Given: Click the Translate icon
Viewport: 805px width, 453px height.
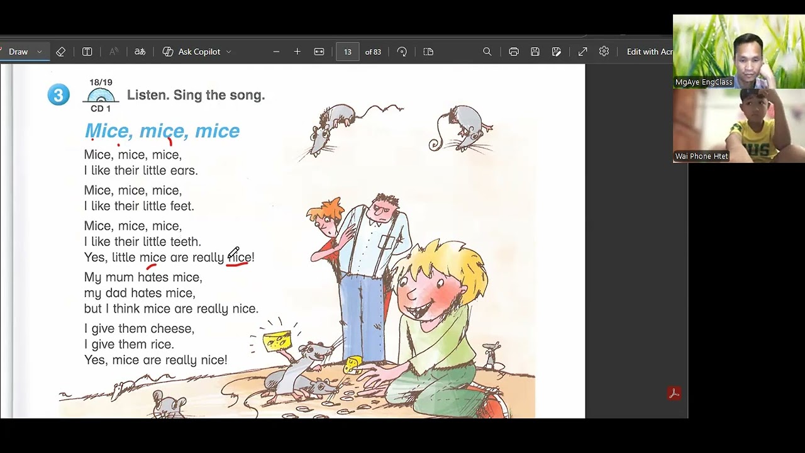Looking at the screenshot, I should pyautogui.click(x=140, y=52).
